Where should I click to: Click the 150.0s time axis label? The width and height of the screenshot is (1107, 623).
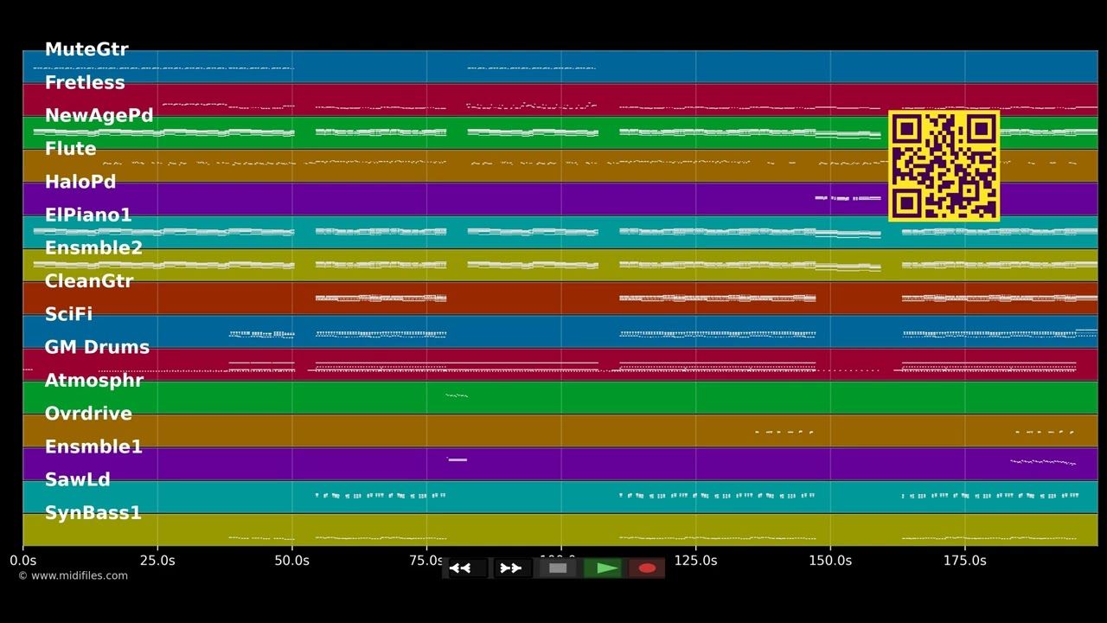[830, 561]
